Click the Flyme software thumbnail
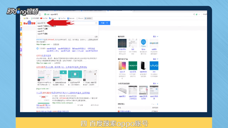The image size is (228, 128). 144,43
